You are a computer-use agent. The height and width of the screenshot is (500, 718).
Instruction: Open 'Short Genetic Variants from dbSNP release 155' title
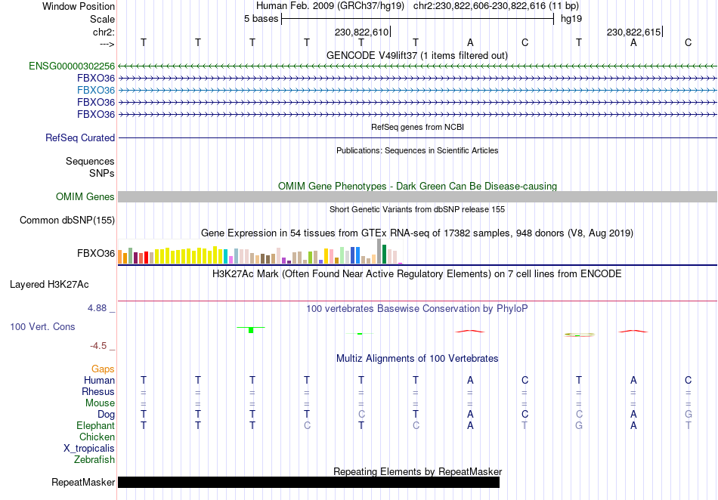click(417, 209)
